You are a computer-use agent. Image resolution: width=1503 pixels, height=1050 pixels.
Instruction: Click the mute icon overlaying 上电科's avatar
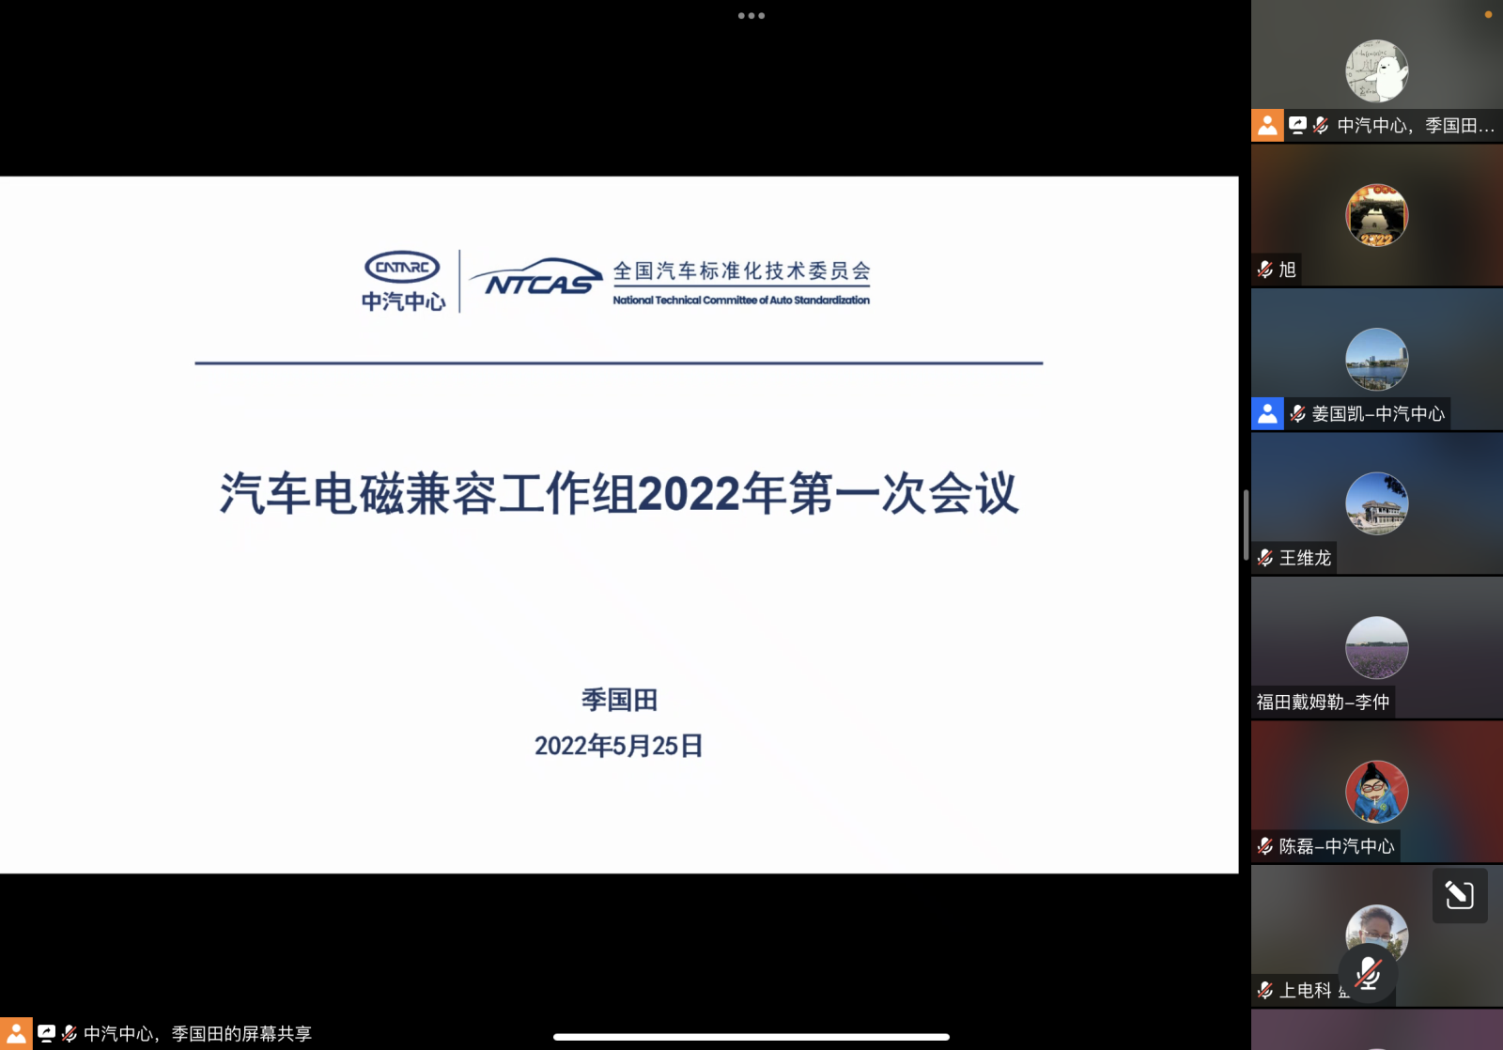1371,975
